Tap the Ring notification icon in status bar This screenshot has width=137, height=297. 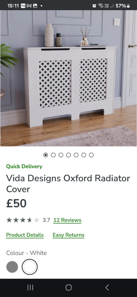(x=23, y=6)
